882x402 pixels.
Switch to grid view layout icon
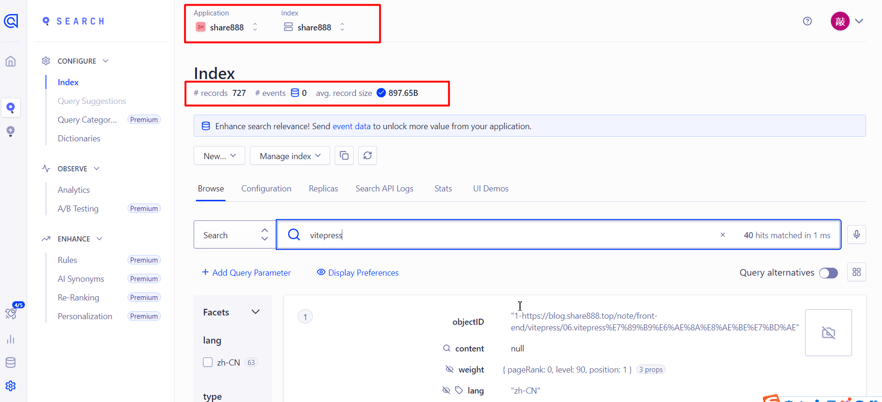point(857,272)
